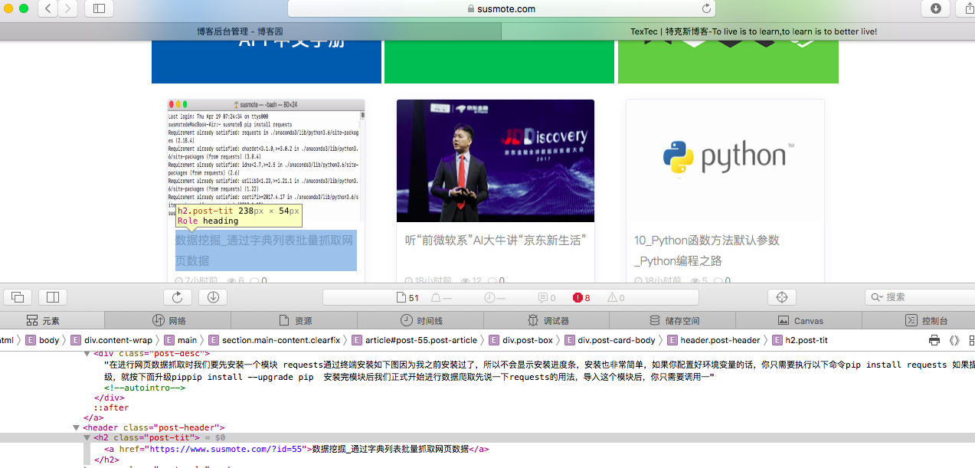Collapse the div class post-desc node

[87, 354]
